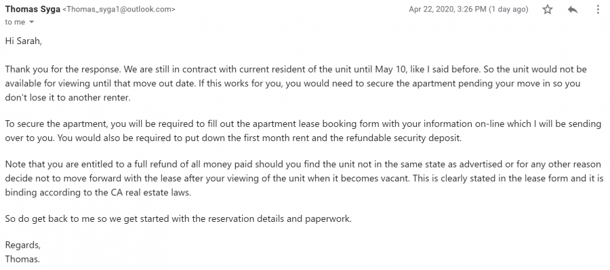Expand recipient details arrow beside "to me"
Screen dimensions: 610x270
31,22
